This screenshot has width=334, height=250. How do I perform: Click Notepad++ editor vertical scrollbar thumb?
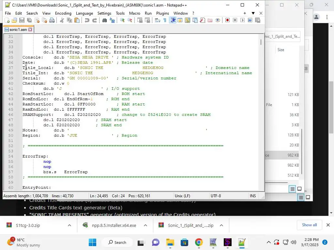point(261,42)
